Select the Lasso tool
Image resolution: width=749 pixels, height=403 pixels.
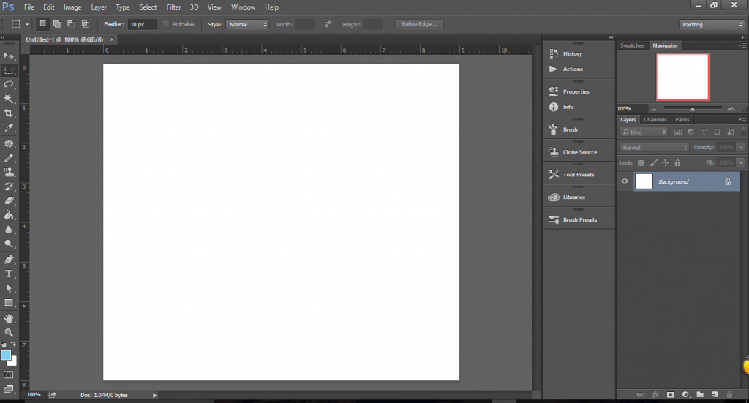click(x=9, y=85)
